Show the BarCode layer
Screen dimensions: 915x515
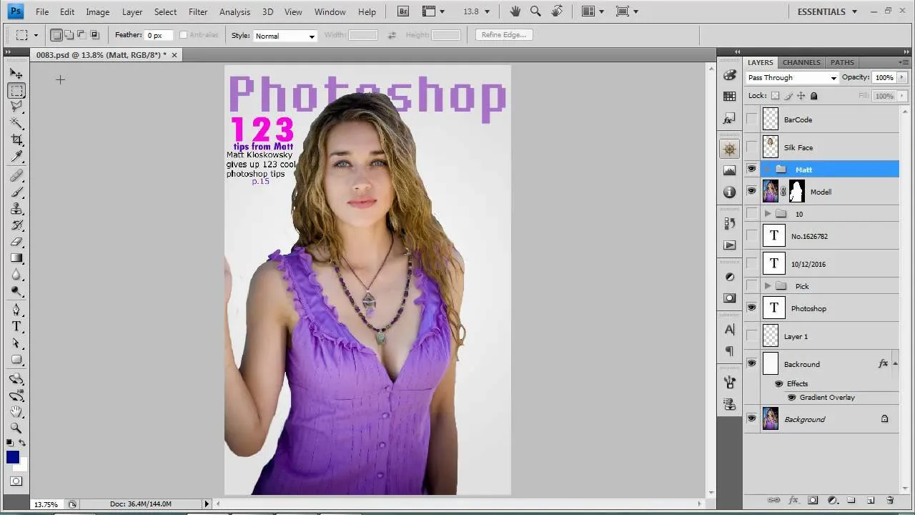pos(751,119)
